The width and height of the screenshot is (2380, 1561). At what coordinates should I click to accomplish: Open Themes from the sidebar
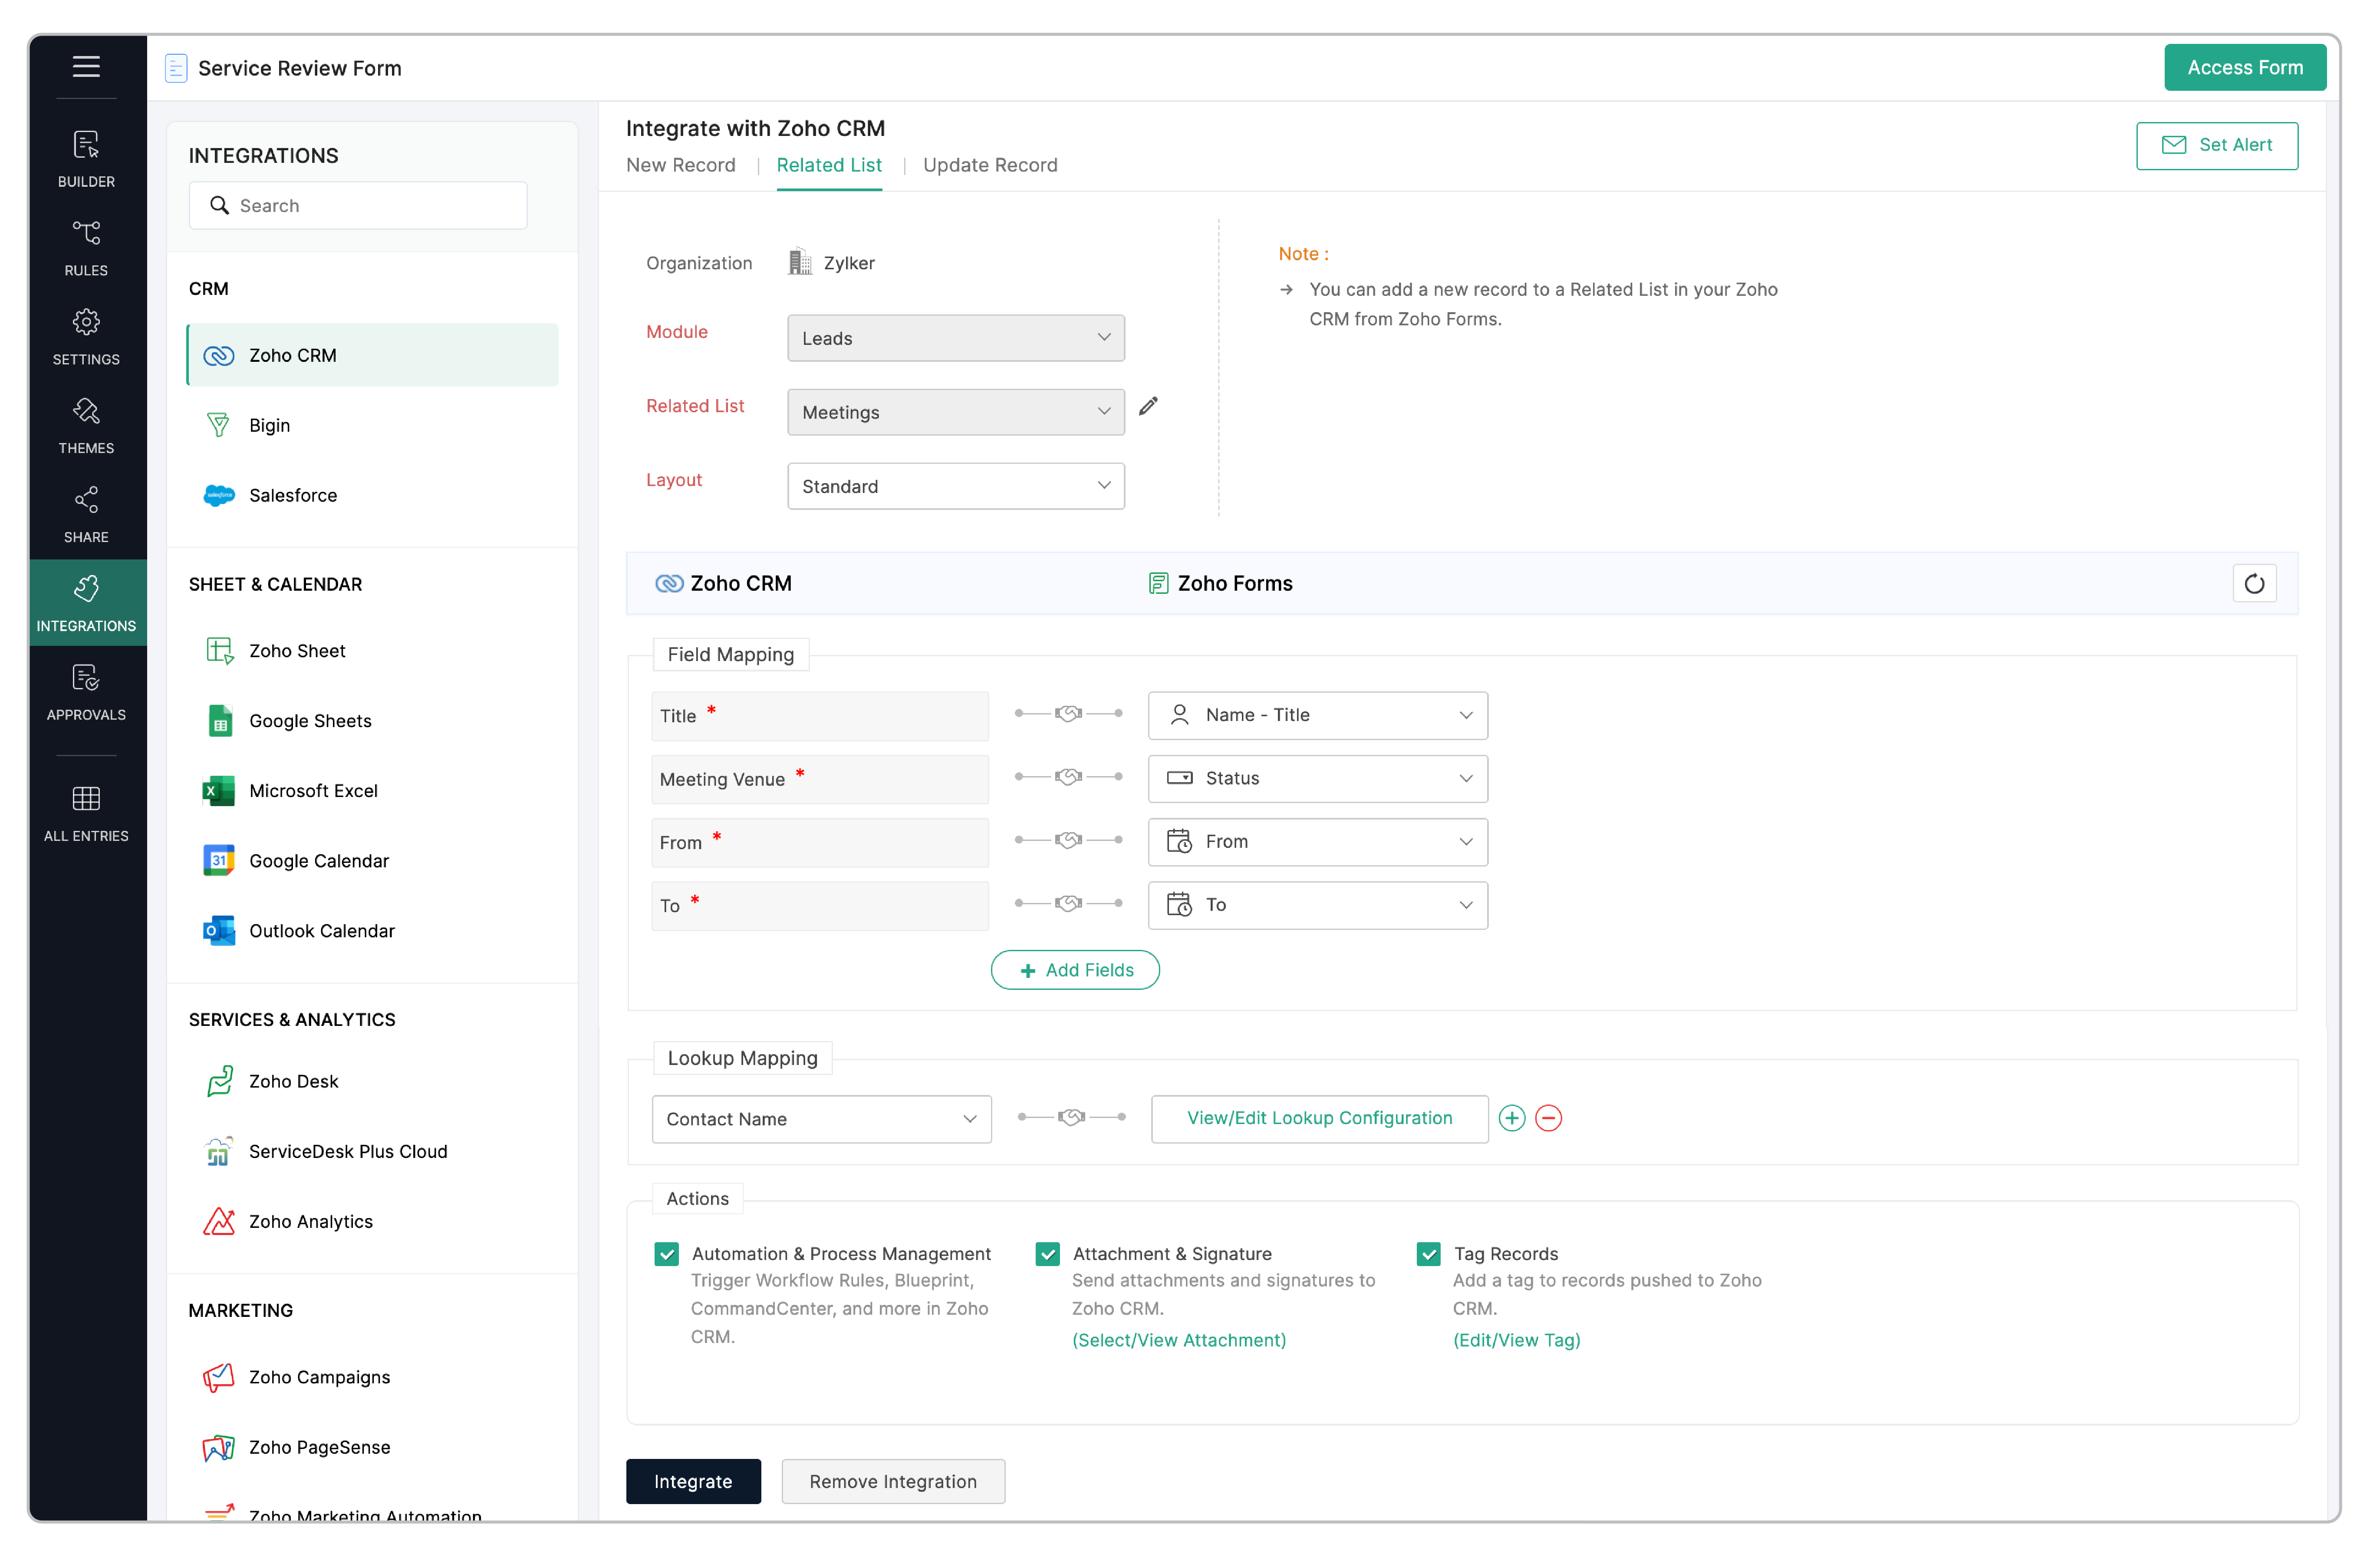[86, 424]
